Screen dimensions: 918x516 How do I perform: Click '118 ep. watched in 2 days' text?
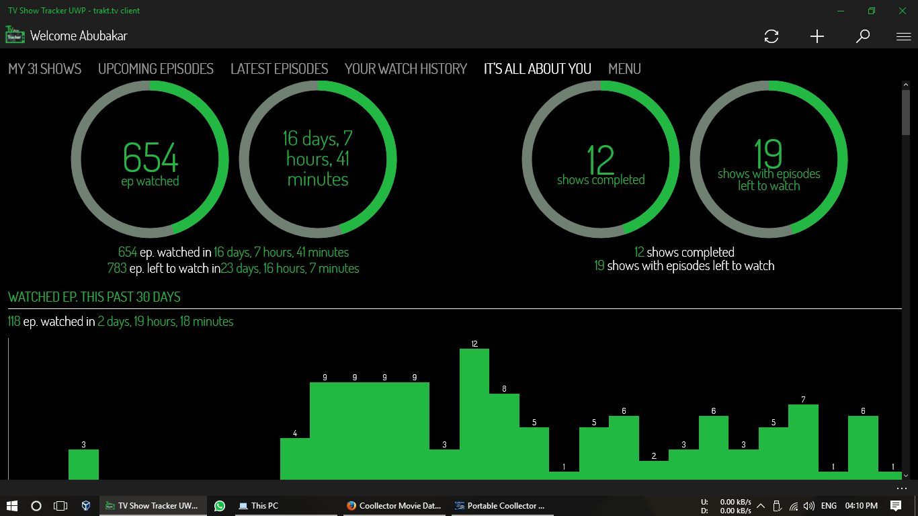(121, 322)
